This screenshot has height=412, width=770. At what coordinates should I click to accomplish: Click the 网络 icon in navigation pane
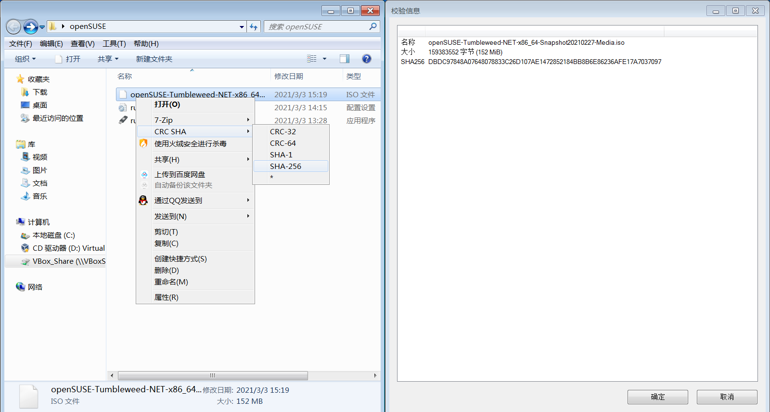20,287
